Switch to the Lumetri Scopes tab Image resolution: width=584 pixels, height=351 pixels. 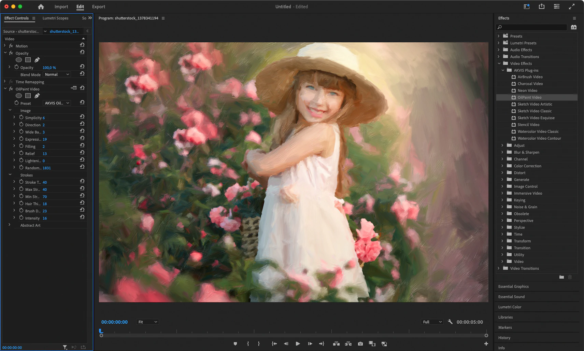[55, 18]
